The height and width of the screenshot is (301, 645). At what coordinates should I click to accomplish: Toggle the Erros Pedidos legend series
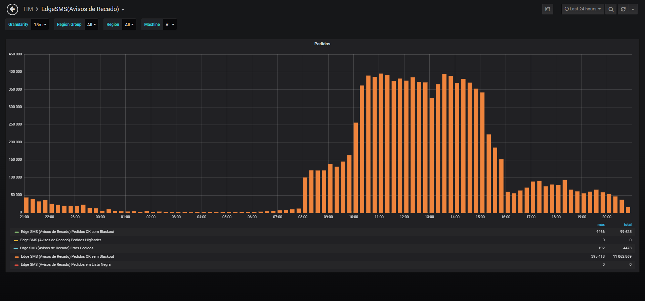click(x=56, y=248)
